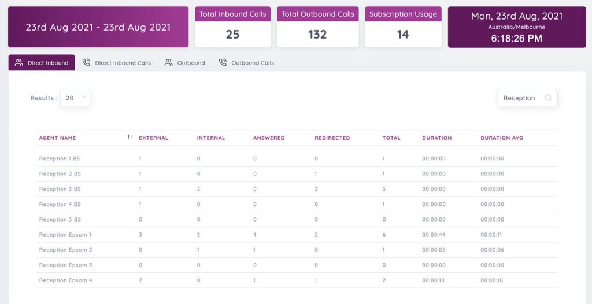Viewport: 592px width, 304px height.
Task: Open the 23rd Aug 2021 date range picker
Action: (x=98, y=27)
